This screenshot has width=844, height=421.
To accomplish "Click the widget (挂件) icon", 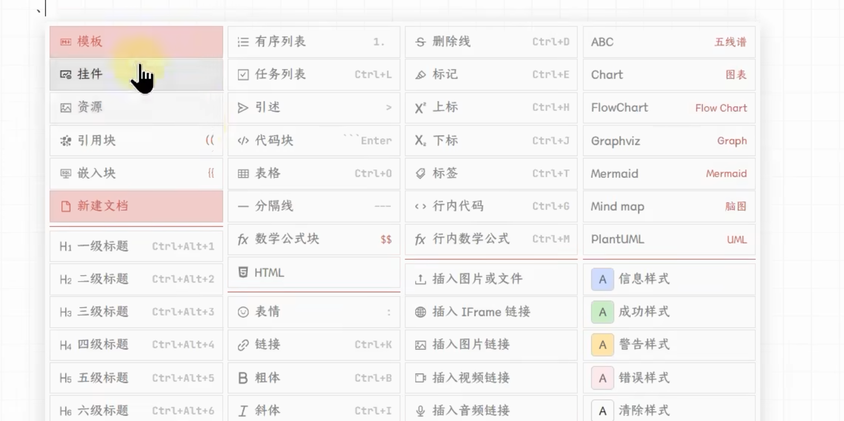I will coord(66,75).
